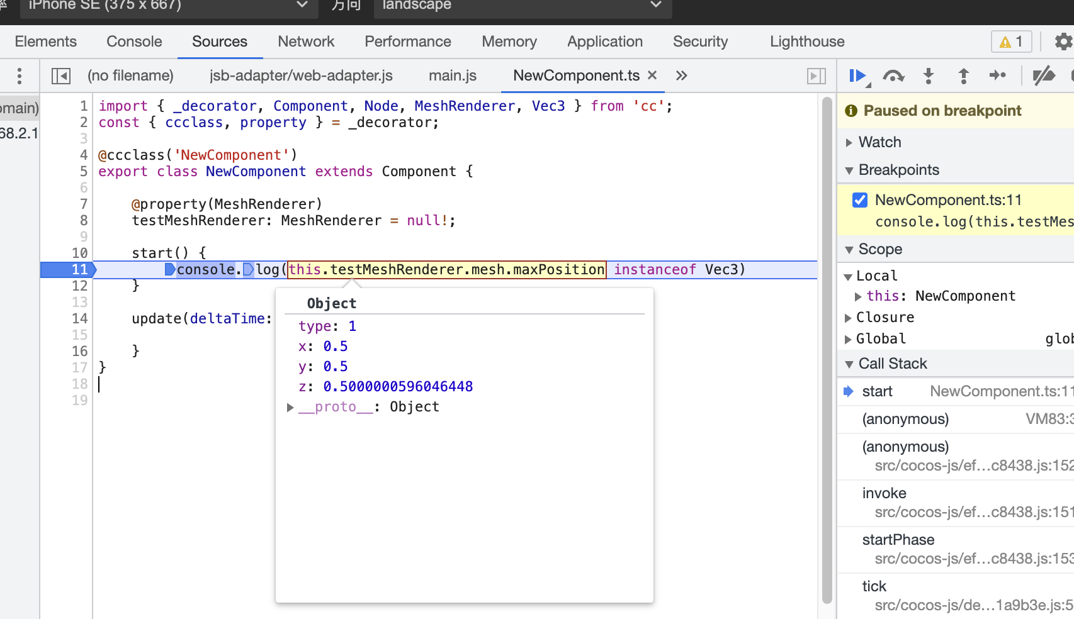Switch to the Network panel
Image resolution: width=1074 pixels, height=619 pixels.
click(306, 42)
